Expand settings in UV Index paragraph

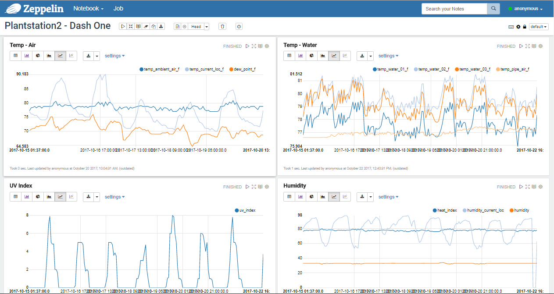[114, 197]
